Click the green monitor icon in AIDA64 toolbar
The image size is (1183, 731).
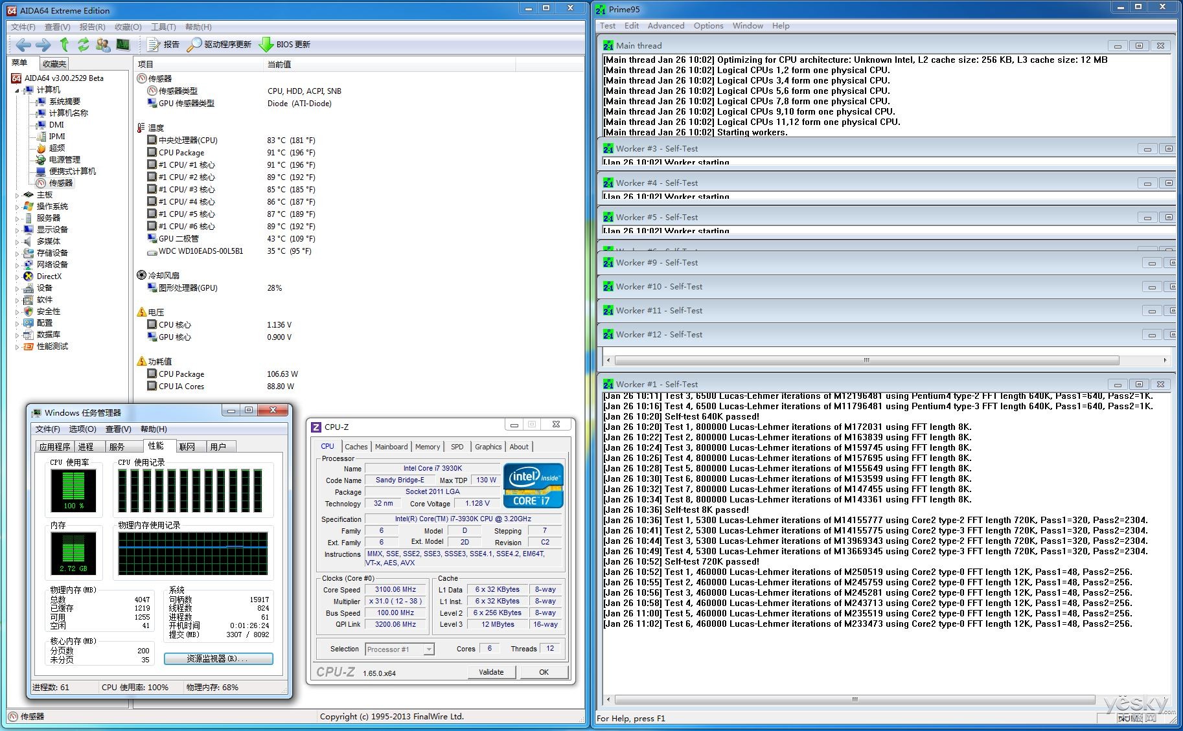(x=122, y=45)
